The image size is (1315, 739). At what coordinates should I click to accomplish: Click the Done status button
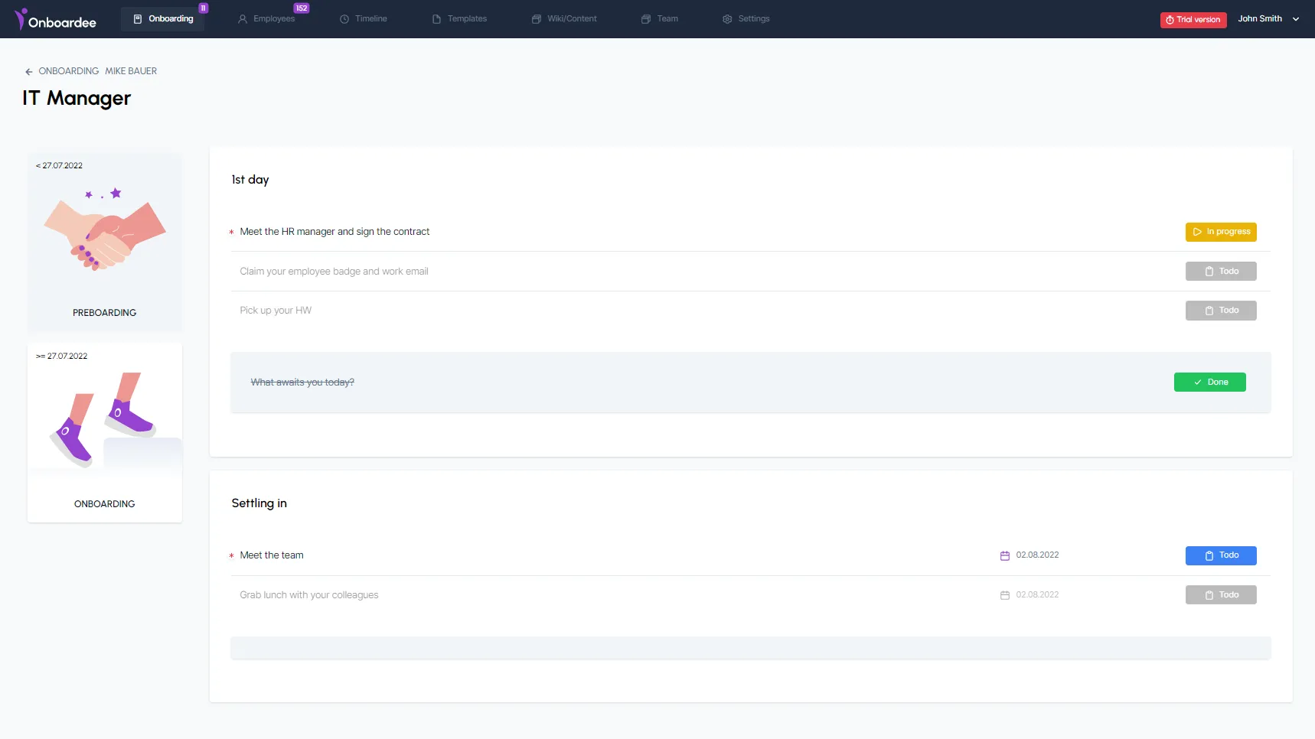coord(1210,382)
